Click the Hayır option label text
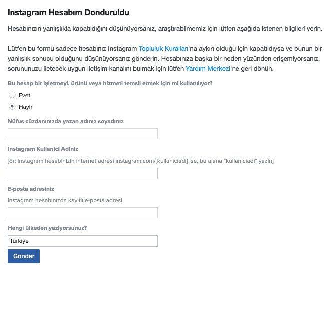Viewport: 334px width, 316px height. point(25,107)
